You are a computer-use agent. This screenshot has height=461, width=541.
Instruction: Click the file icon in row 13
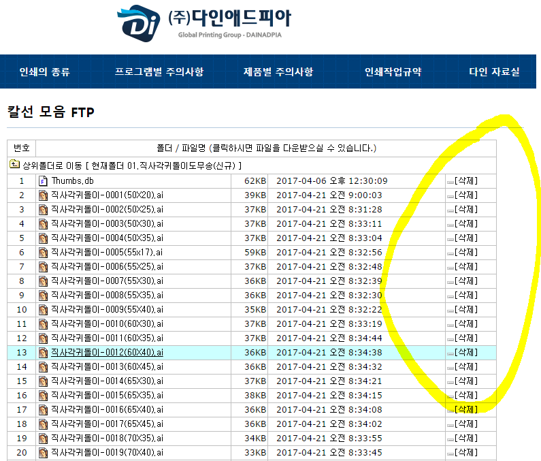43,353
